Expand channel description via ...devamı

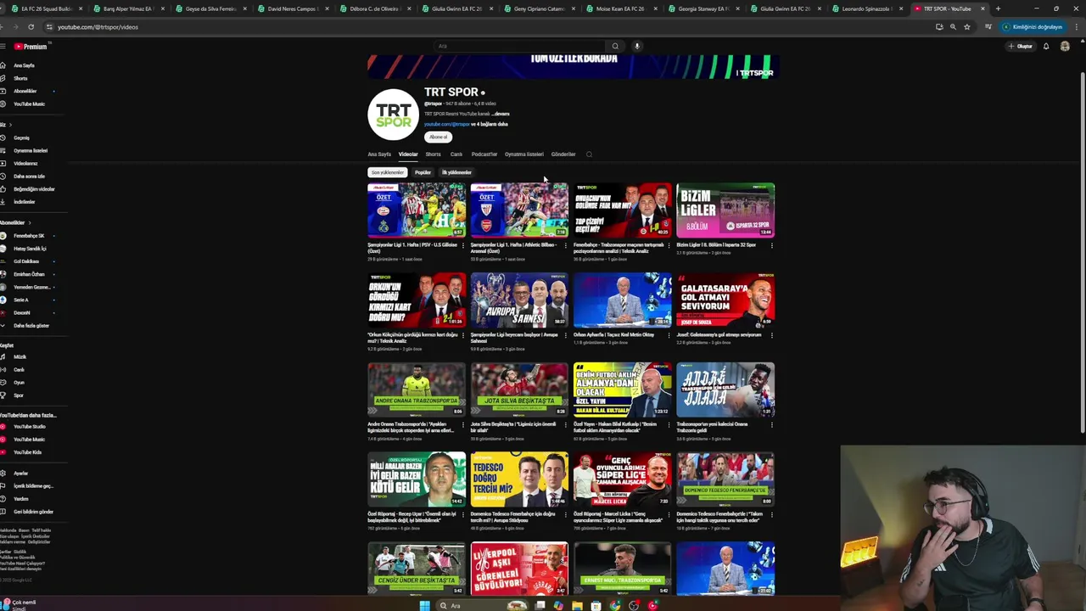(501, 114)
